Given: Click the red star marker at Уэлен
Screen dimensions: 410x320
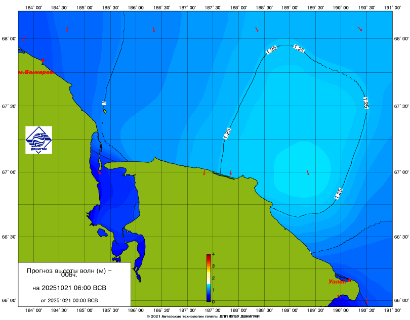Looking at the screenshot, I should [349, 280].
